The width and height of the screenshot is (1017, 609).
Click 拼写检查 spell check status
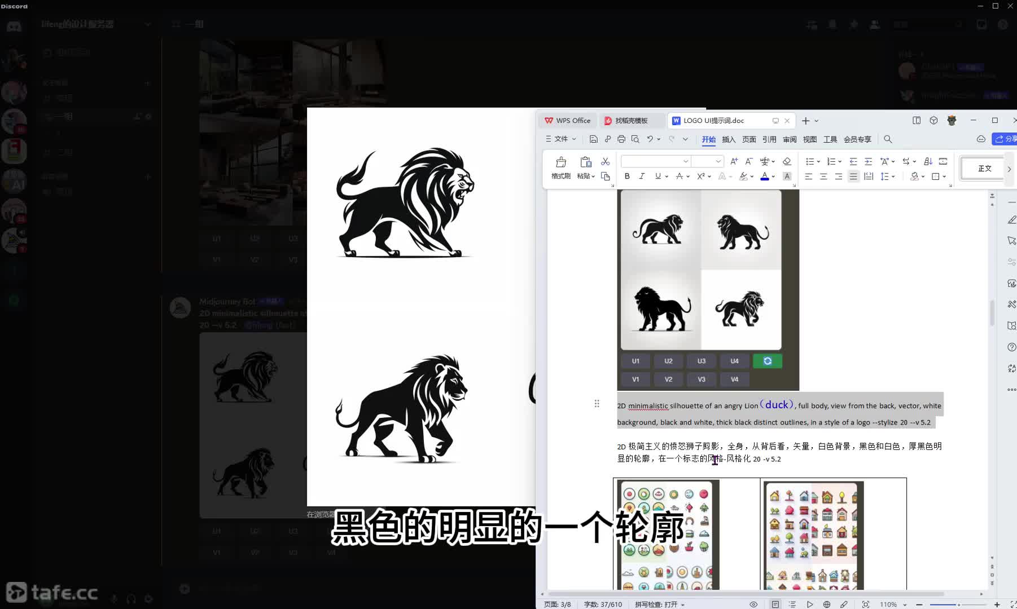coord(659,604)
